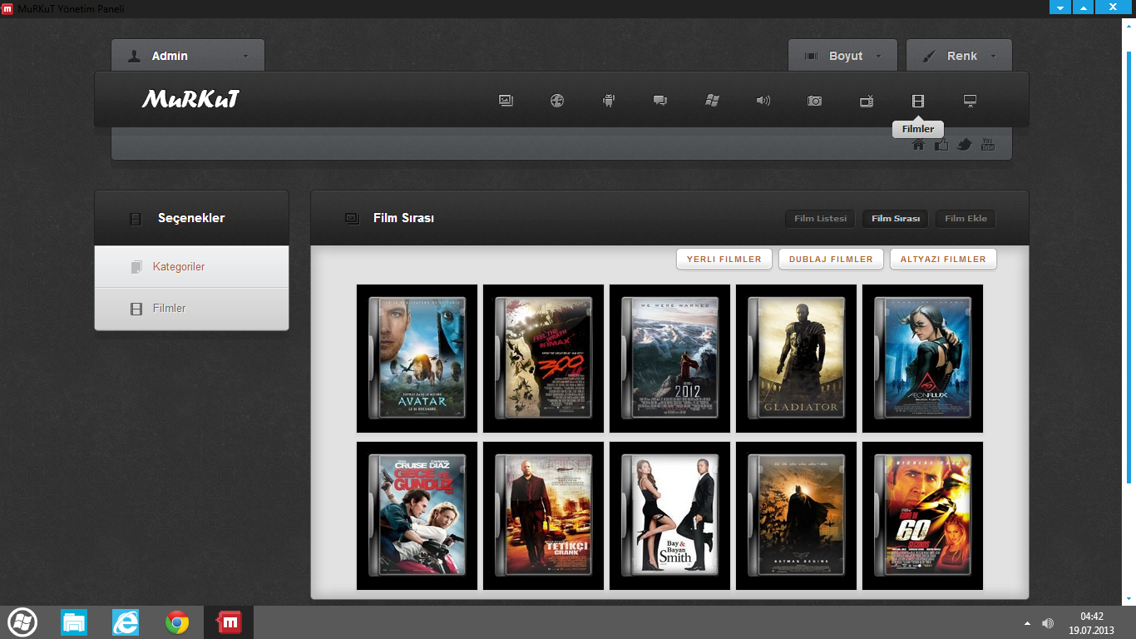Select the Gece ve Gündüz poster
The width and height of the screenshot is (1136, 639).
coord(417,516)
